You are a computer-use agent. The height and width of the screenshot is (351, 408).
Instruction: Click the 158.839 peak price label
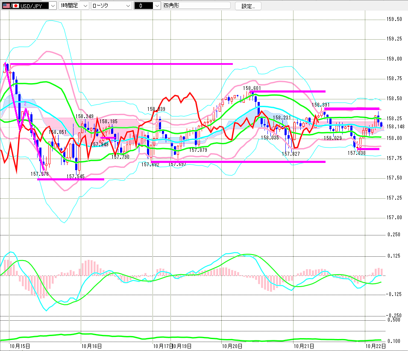pos(156,109)
